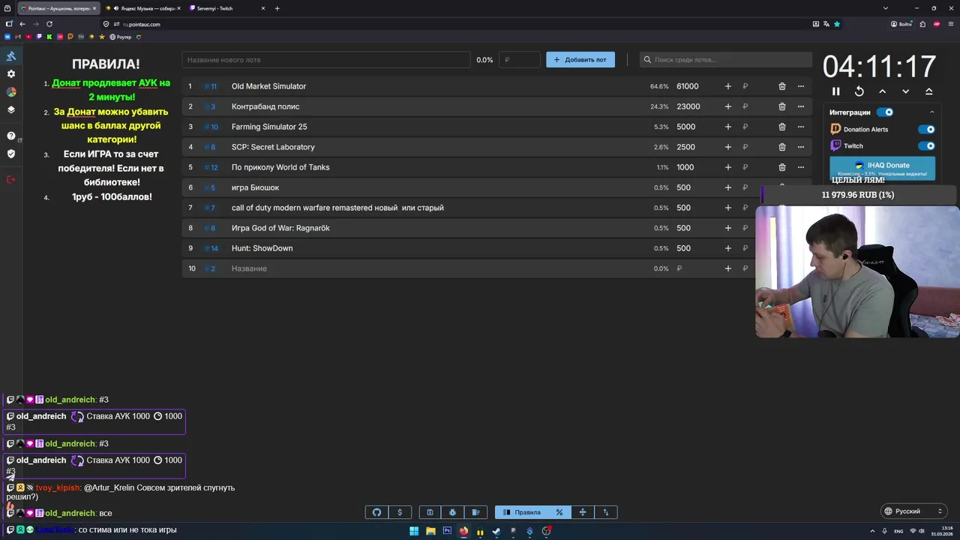Toggle percent display in bottom toolbar
The width and height of the screenshot is (960, 540).
coord(559,512)
